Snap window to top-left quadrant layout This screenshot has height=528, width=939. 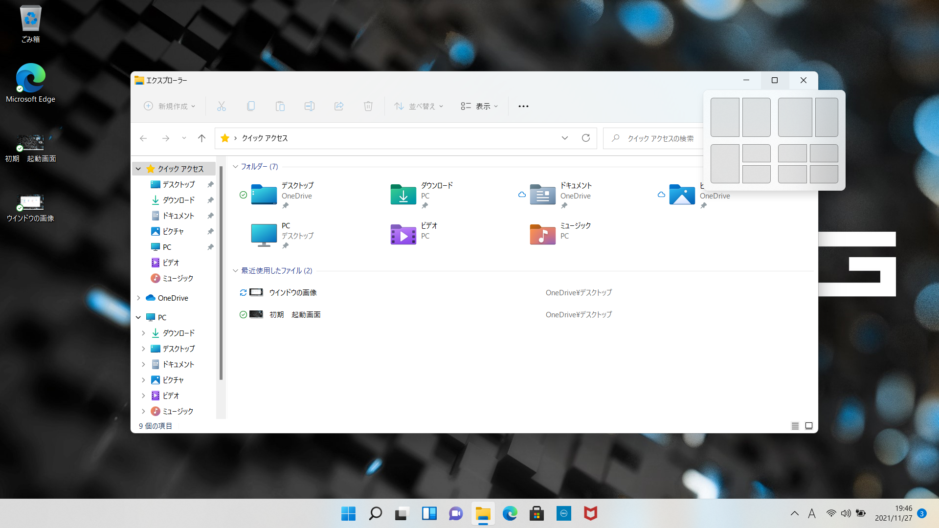pyautogui.click(x=792, y=154)
